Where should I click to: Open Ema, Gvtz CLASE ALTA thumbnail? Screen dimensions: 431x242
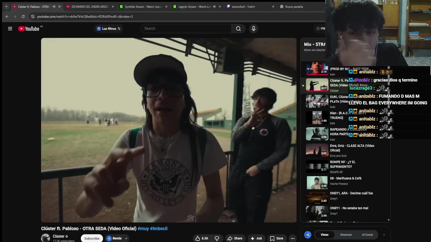pos(317,150)
